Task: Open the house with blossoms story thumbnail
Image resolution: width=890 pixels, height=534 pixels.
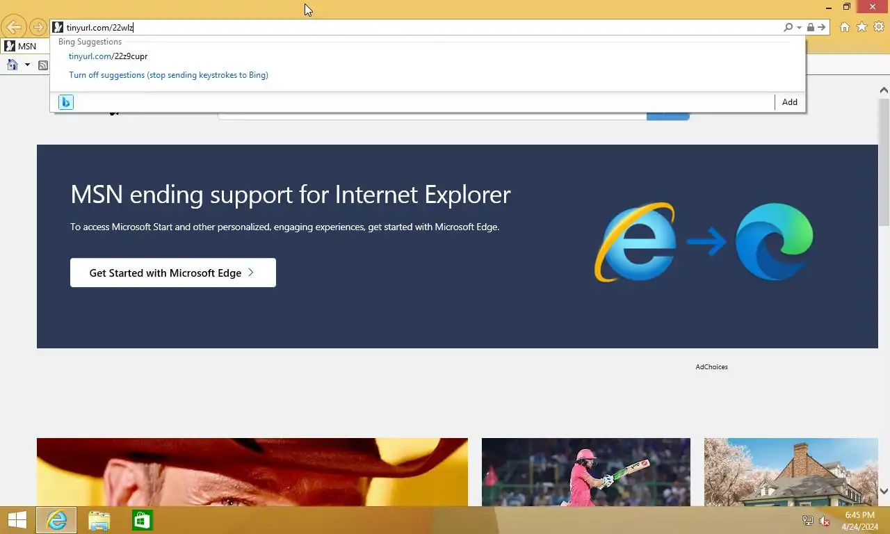Action: point(791,472)
